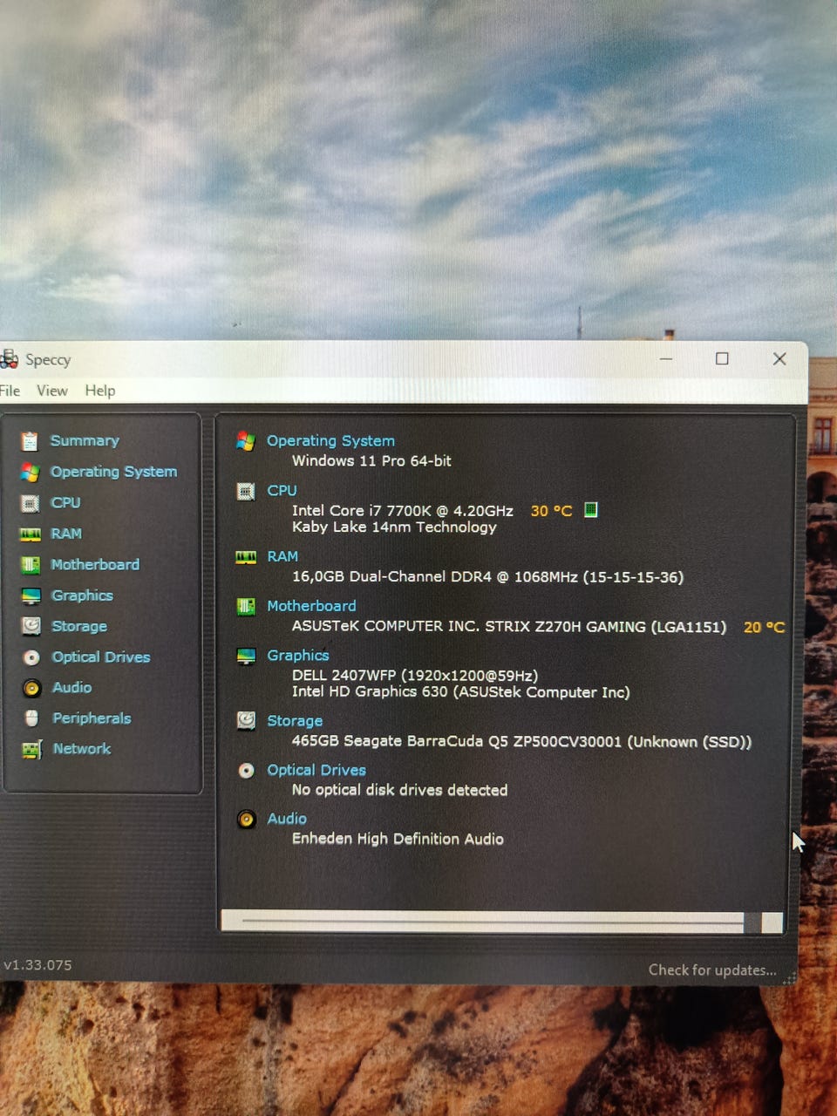Screen dimensions: 837x1116
Task: Click DELL 2407WFP monitor text
Action: (415, 676)
